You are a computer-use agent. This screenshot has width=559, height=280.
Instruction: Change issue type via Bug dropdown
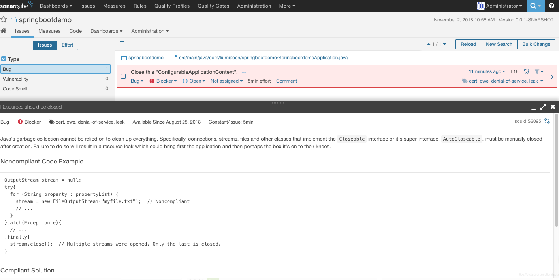point(137,81)
